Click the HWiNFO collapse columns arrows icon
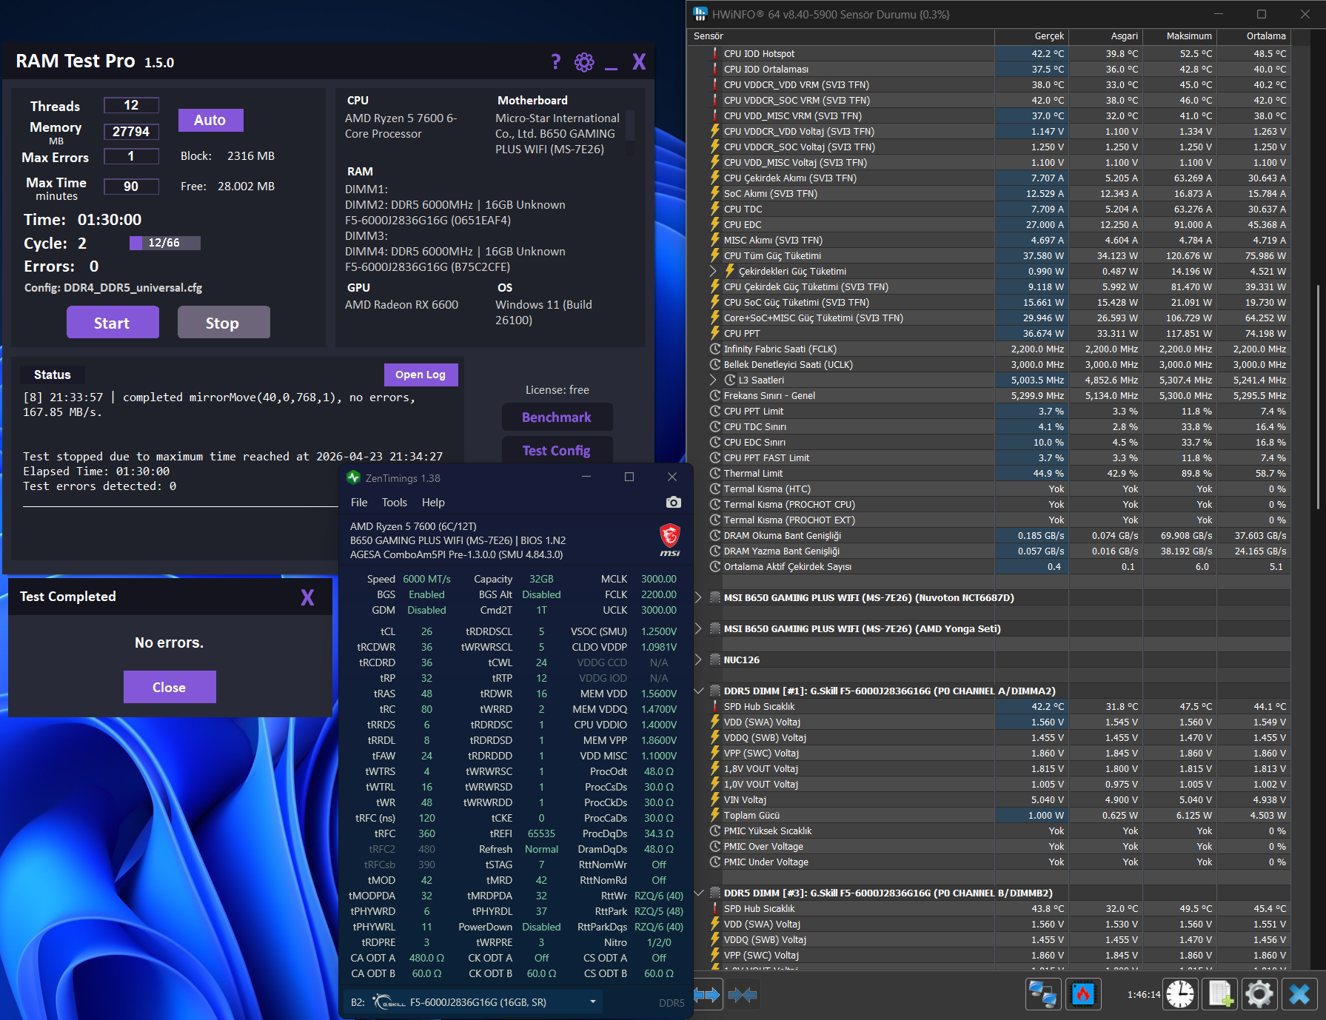This screenshot has width=1326, height=1020. [743, 995]
